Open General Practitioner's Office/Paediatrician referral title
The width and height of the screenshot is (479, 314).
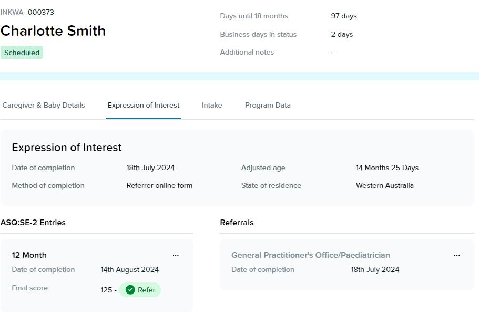click(x=311, y=255)
